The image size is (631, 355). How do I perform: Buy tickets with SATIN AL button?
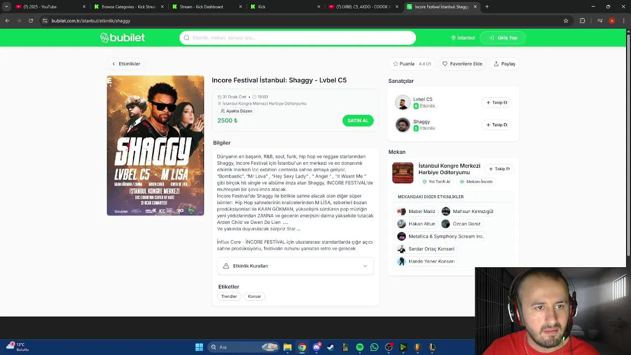tap(358, 120)
